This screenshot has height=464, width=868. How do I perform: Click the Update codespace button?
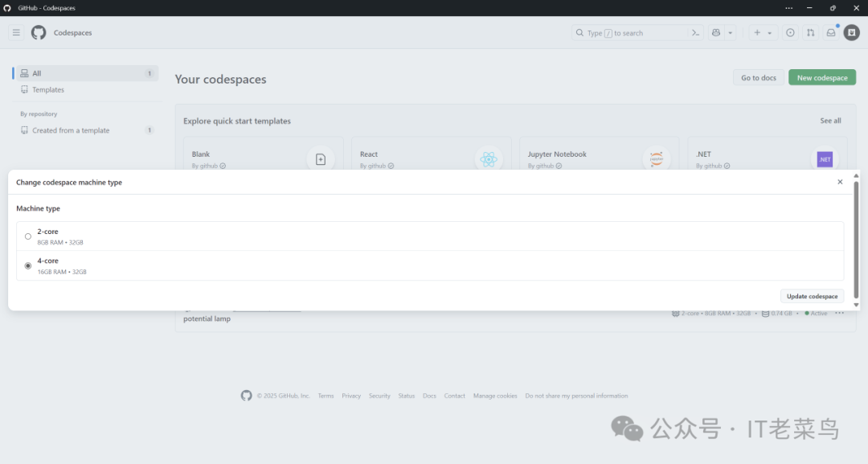click(x=812, y=296)
